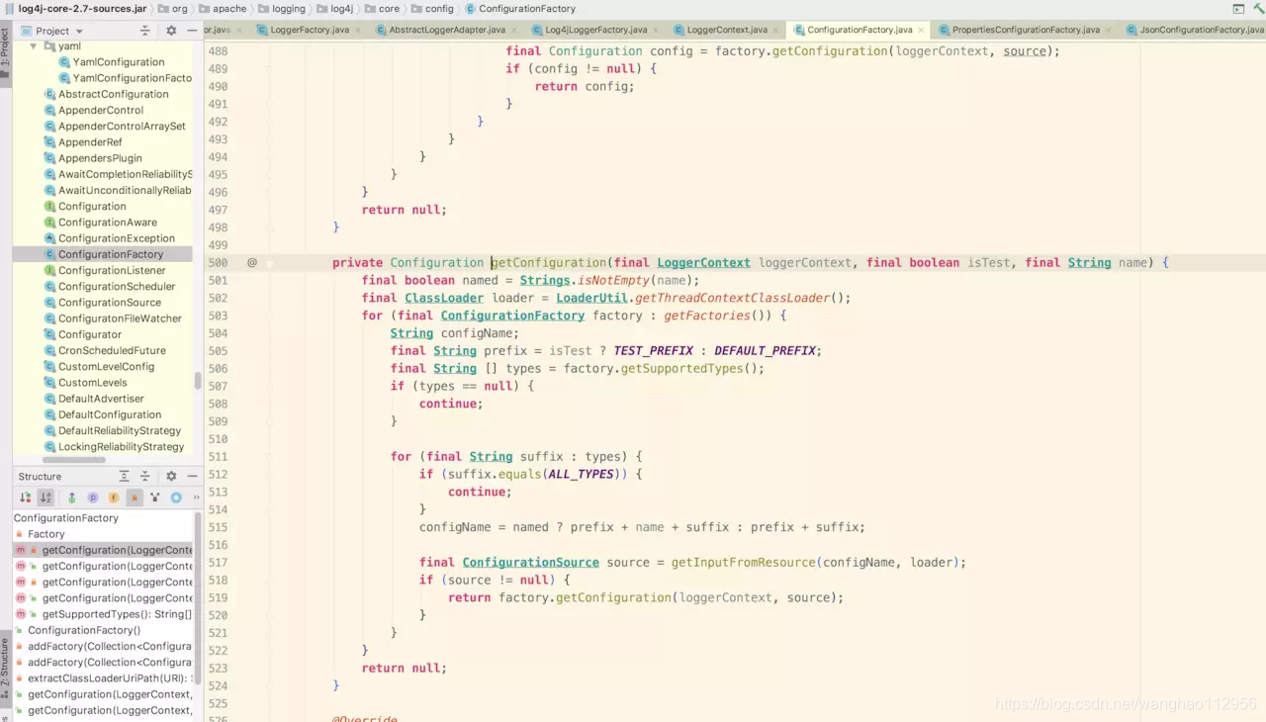Collapse all nodes in Structure panel
1266x722 pixels.
(144, 476)
